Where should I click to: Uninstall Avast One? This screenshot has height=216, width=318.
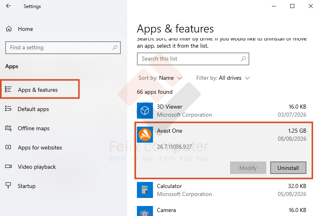[288, 168]
